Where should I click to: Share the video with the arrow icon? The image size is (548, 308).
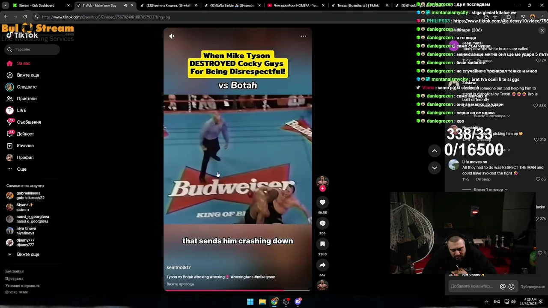point(322,265)
